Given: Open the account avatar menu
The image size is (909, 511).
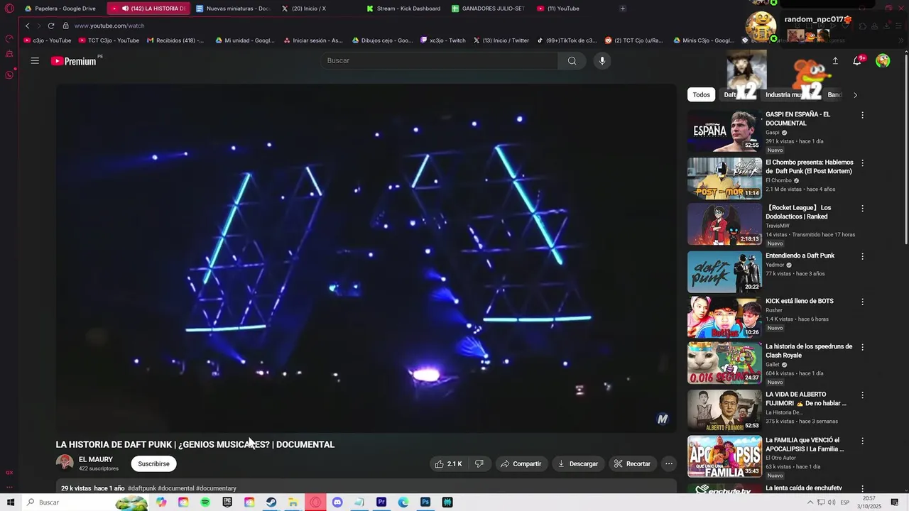Looking at the screenshot, I should coord(883,61).
